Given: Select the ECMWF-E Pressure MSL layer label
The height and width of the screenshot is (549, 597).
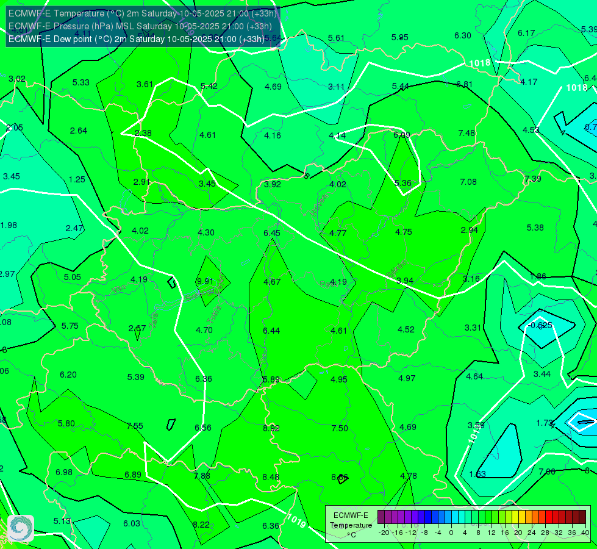Looking at the screenshot, I should [140, 26].
